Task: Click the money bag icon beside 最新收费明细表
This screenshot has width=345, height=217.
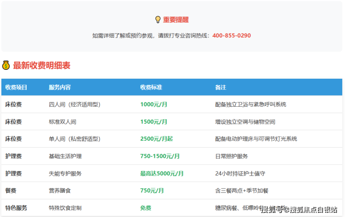Action: 6,66
